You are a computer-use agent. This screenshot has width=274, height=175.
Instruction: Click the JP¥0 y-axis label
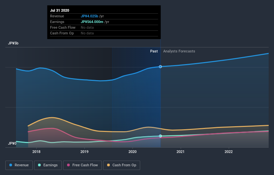12,143
